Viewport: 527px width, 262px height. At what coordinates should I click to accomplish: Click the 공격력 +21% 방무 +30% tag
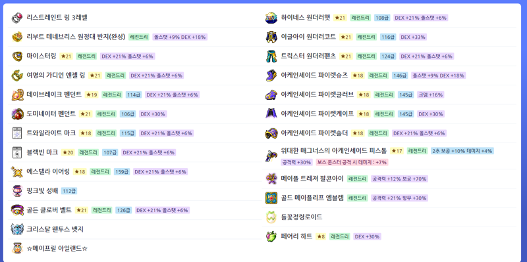click(x=399, y=198)
